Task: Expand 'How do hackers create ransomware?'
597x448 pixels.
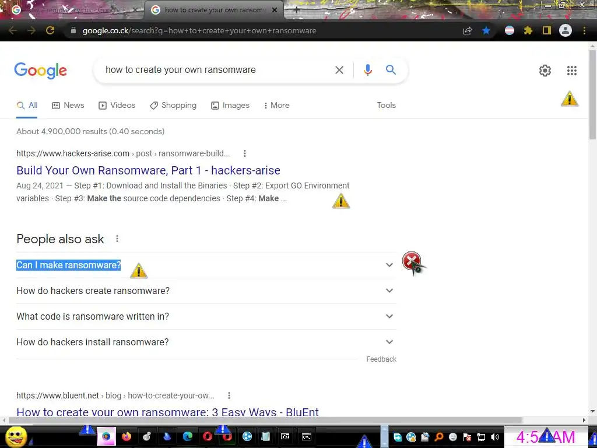Action: 206,290
